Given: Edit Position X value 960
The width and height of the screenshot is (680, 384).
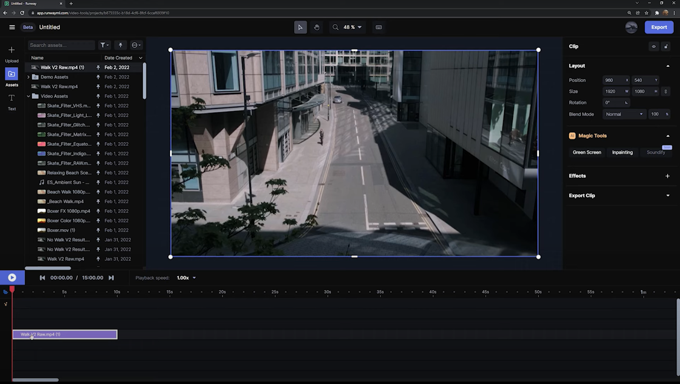Looking at the screenshot, I should tap(616, 80).
